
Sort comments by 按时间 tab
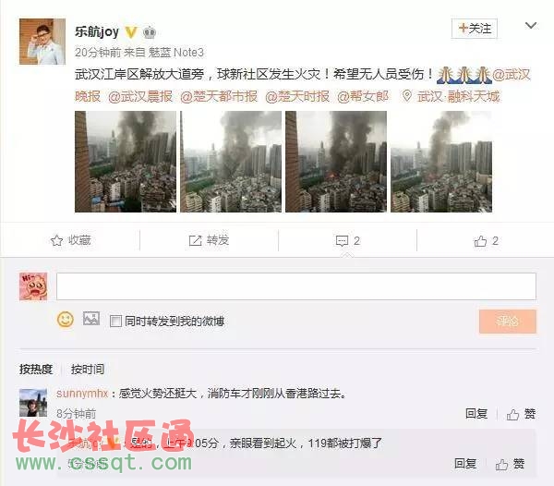point(88,370)
